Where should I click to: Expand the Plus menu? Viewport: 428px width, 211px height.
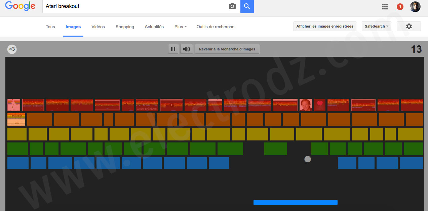(x=181, y=27)
